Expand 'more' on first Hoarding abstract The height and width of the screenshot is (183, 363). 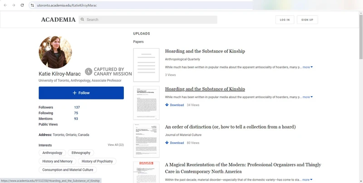click(x=308, y=67)
